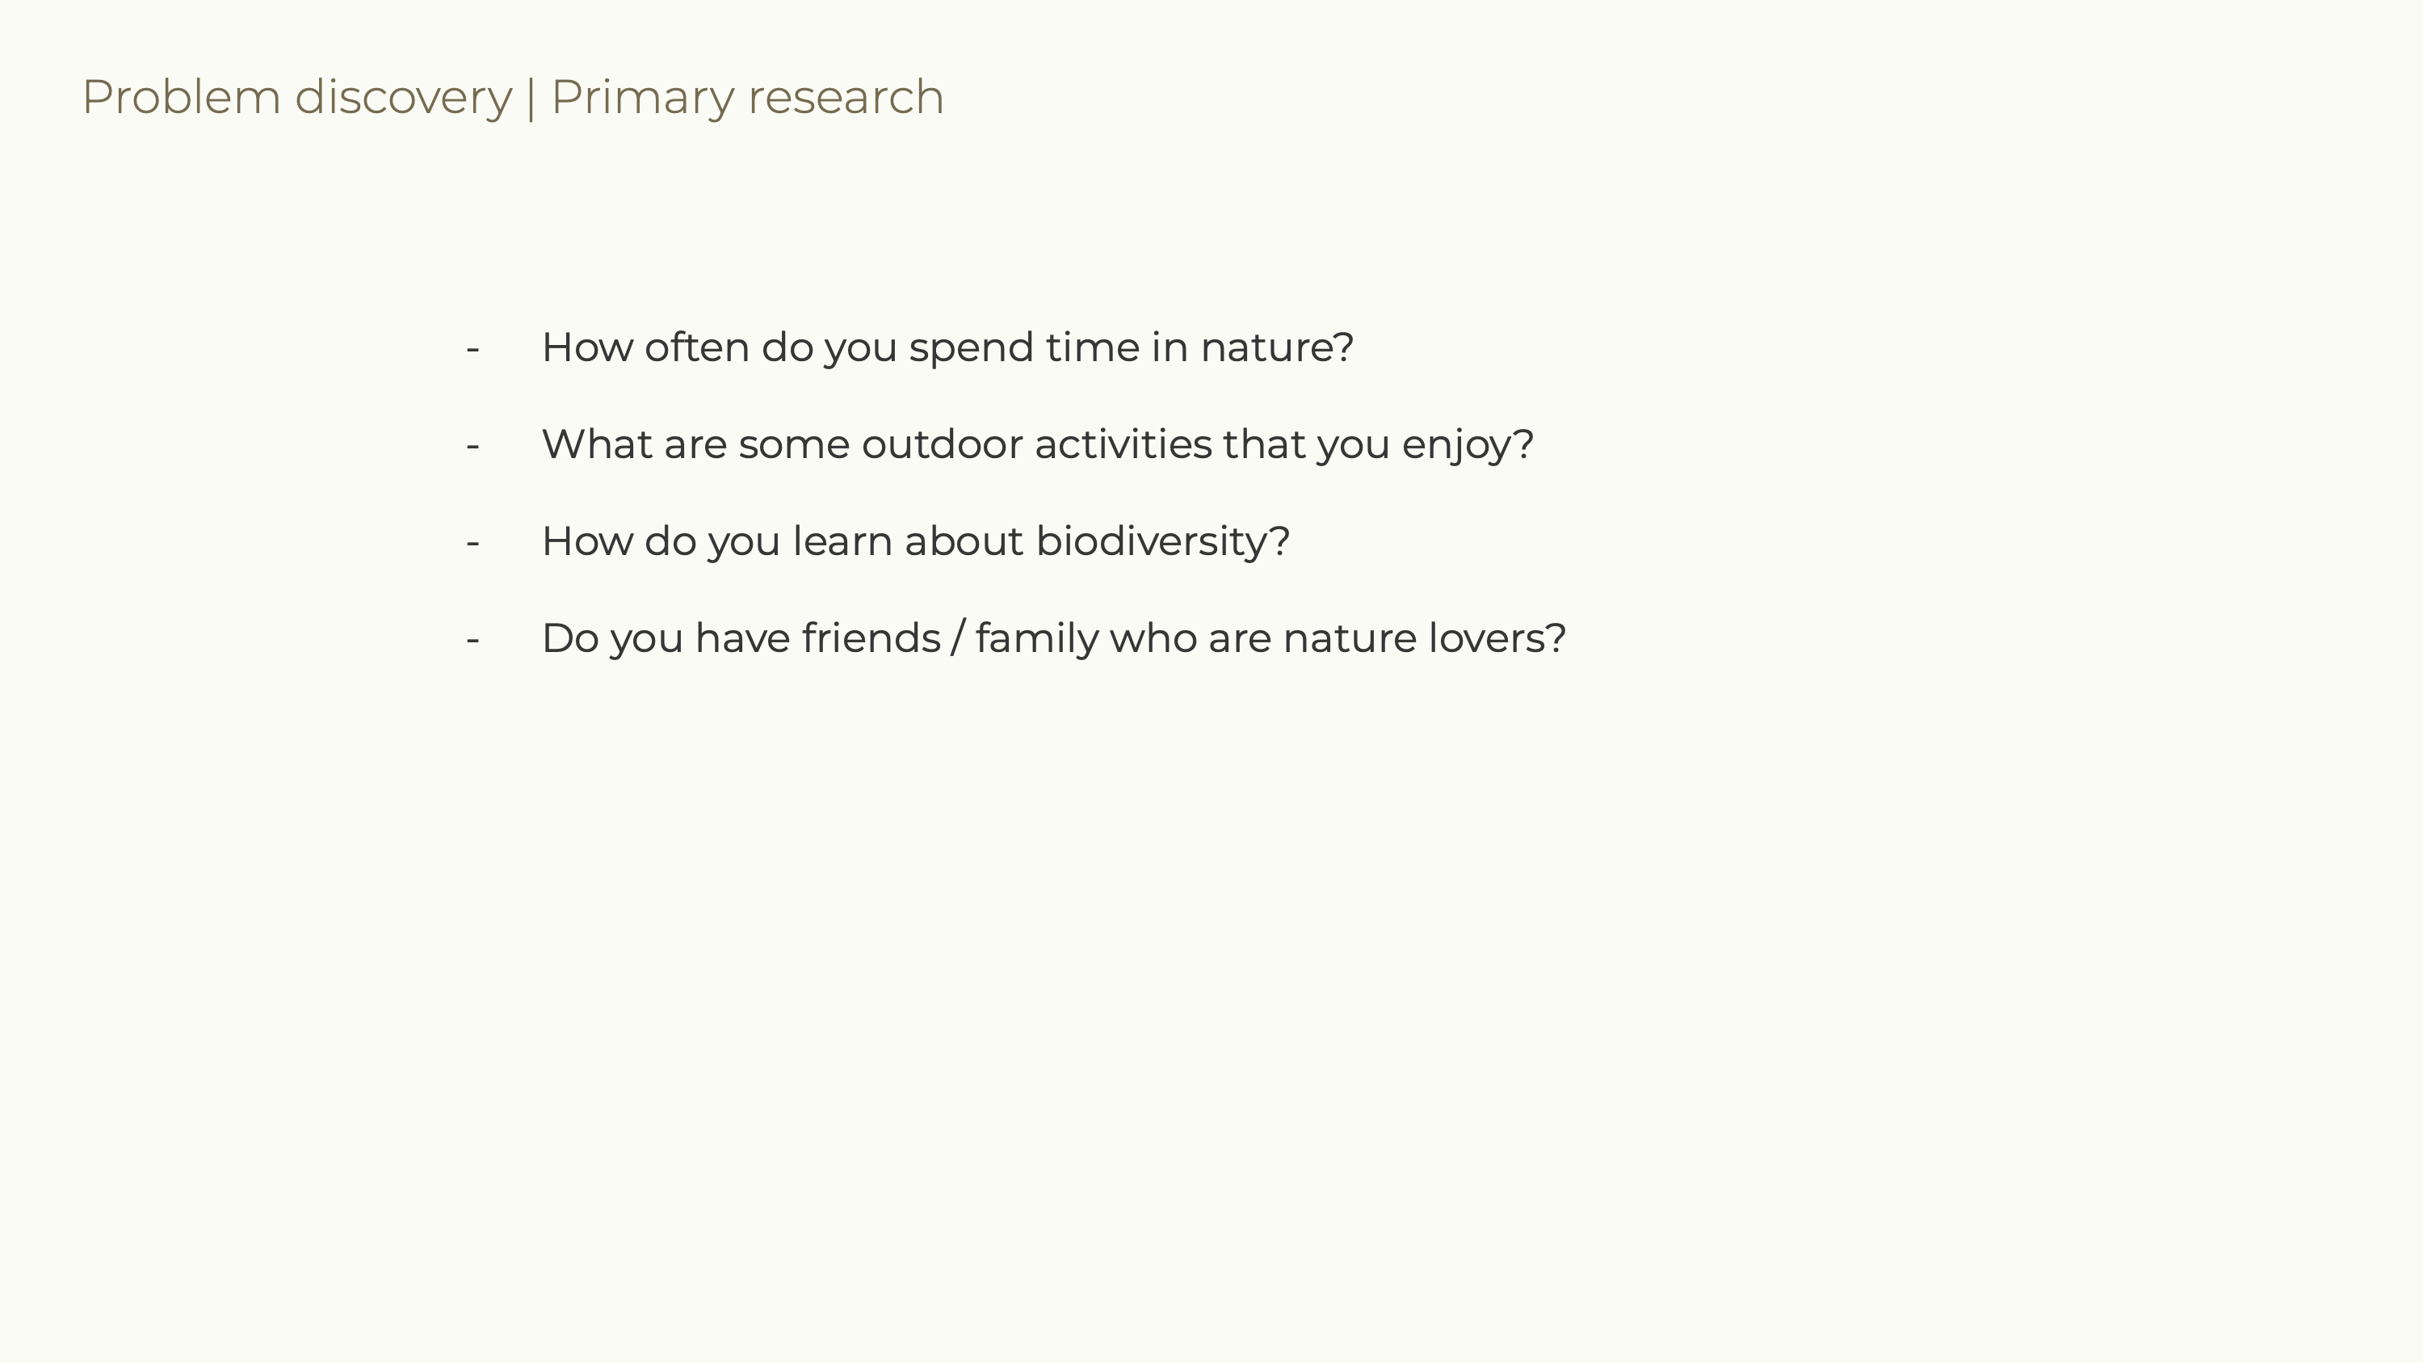Select the word "family" in the last question
The height and width of the screenshot is (1363, 2423).
(x=1036, y=639)
